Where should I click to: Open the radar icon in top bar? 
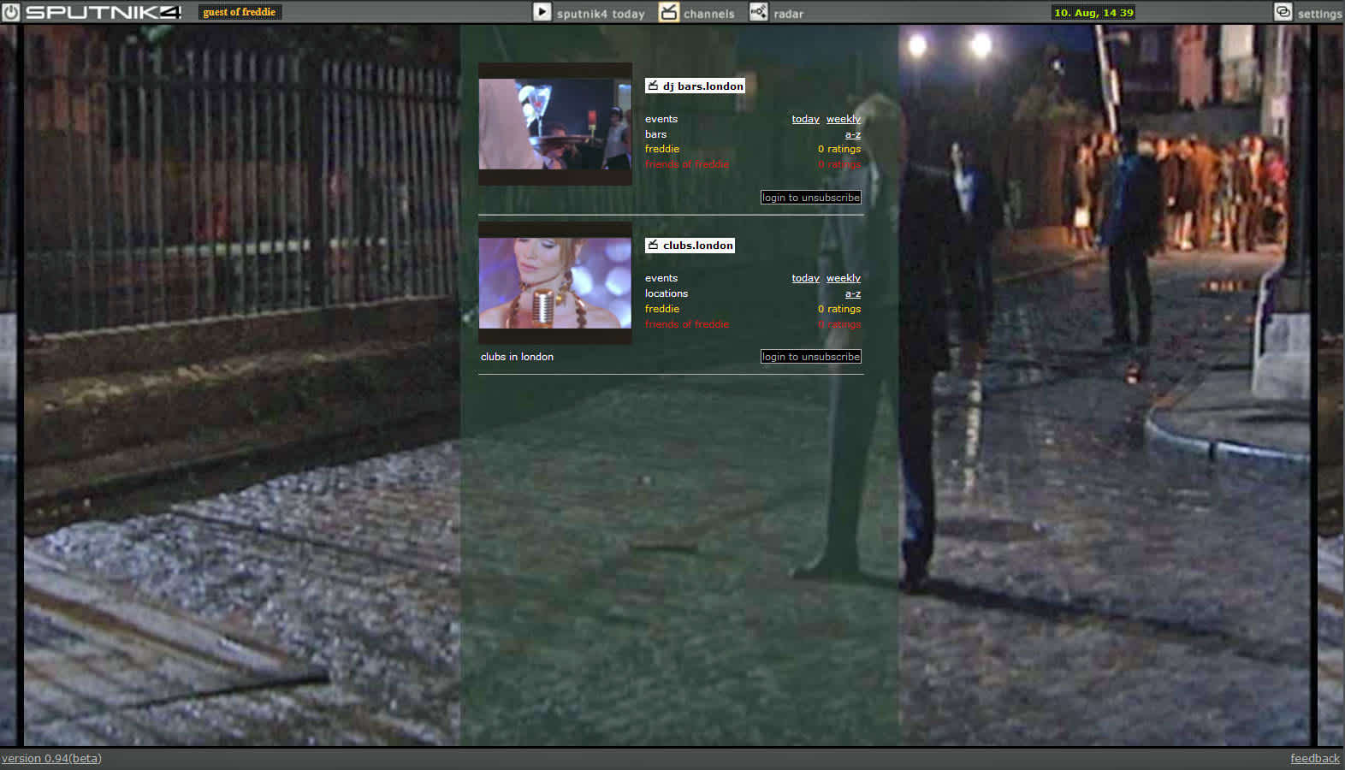pos(759,12)
